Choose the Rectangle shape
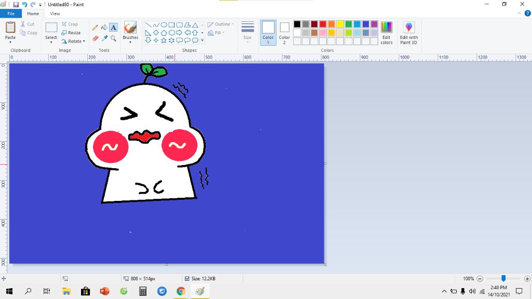532x299 pixels. pos(171,25)
